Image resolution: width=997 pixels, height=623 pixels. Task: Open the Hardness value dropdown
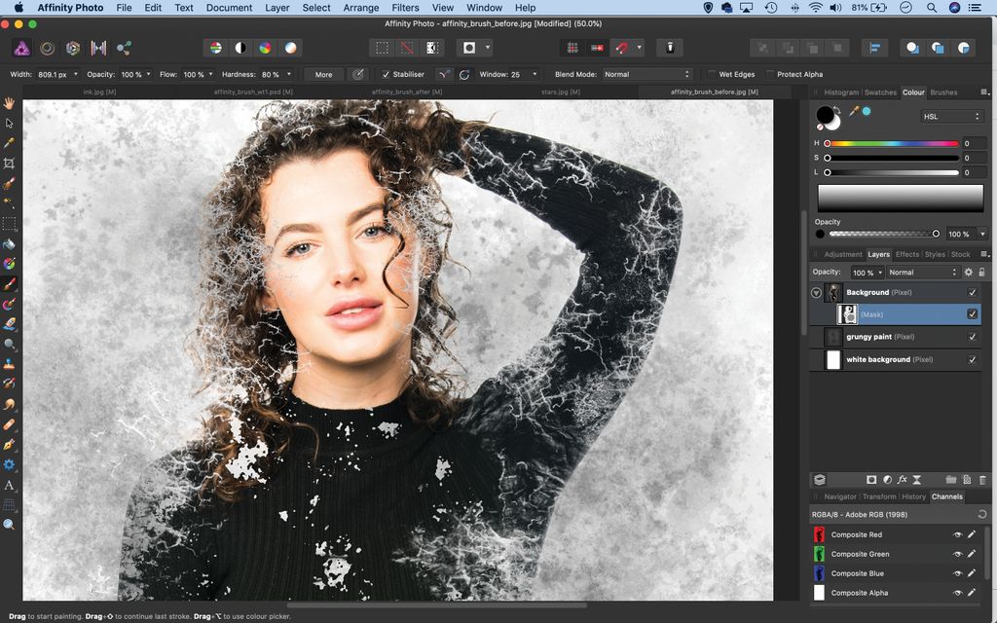(x=288, y=73)
